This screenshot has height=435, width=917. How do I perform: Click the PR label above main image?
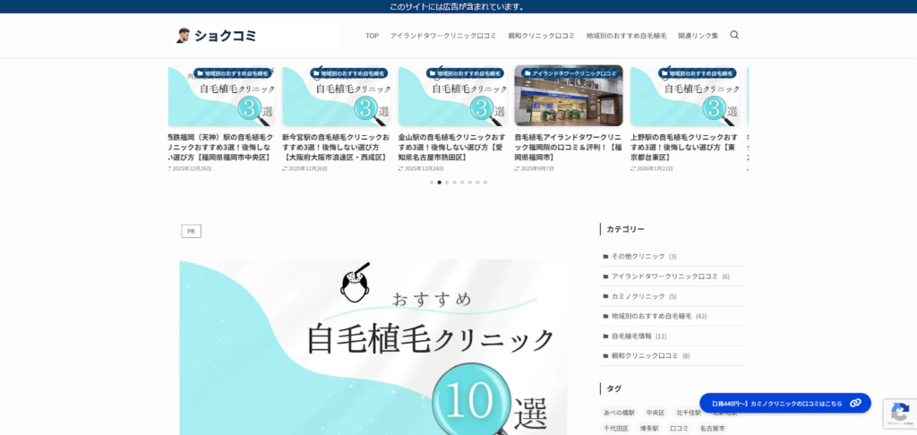[192, 232]
